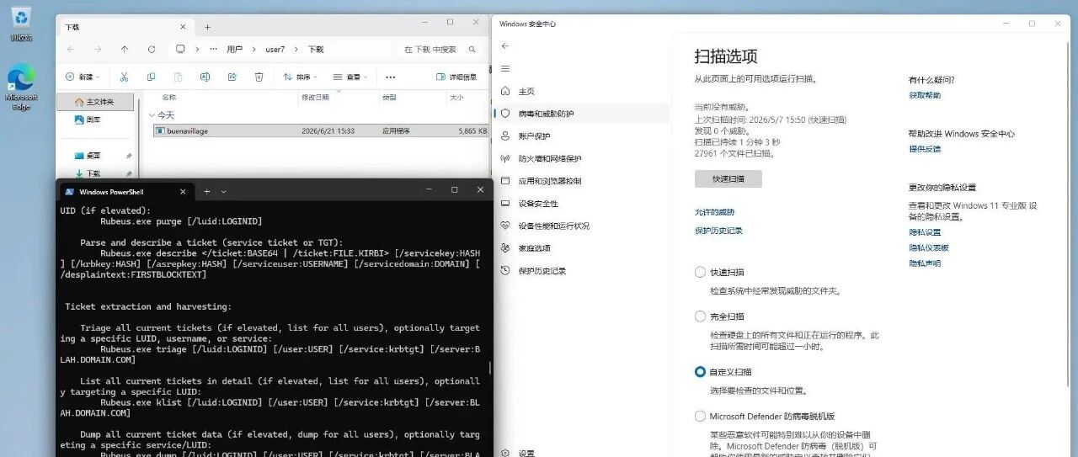The height and width of the screenshot is (457, 1078).
Task: Select the 完全扫描 radio option
Action: 700,316
